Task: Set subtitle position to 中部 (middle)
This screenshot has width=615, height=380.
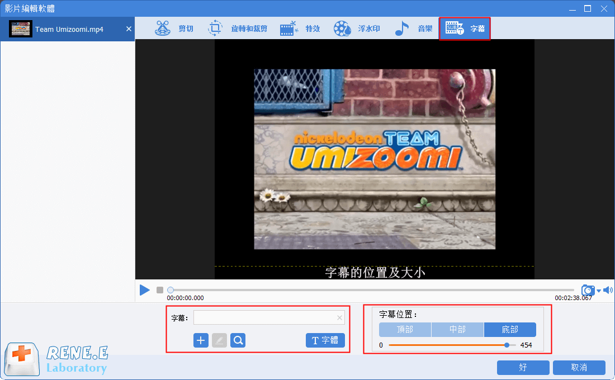Action: pyautogui.click(x=457, y=329)
